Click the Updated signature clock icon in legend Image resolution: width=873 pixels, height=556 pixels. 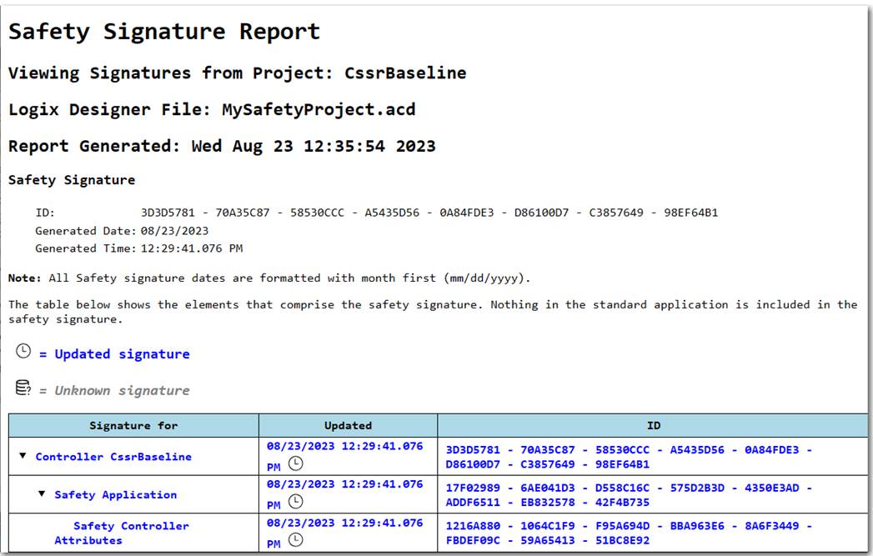pos(23,352)
